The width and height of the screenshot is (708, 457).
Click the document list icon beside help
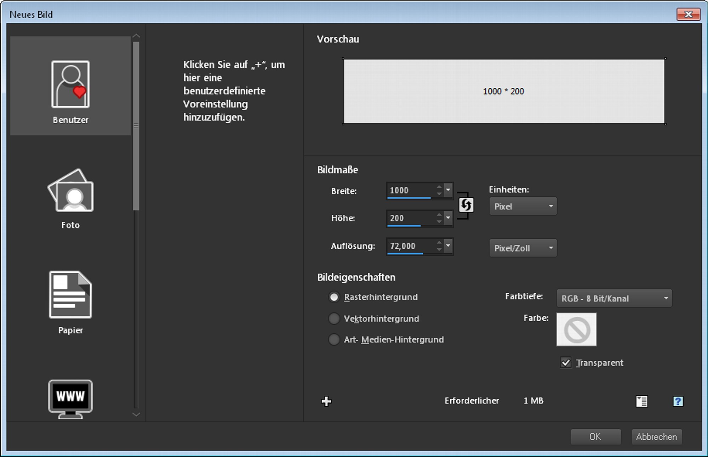(x=642, y=401)
